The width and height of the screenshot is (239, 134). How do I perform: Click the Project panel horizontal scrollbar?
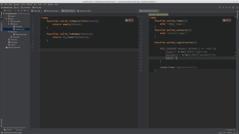14,128
